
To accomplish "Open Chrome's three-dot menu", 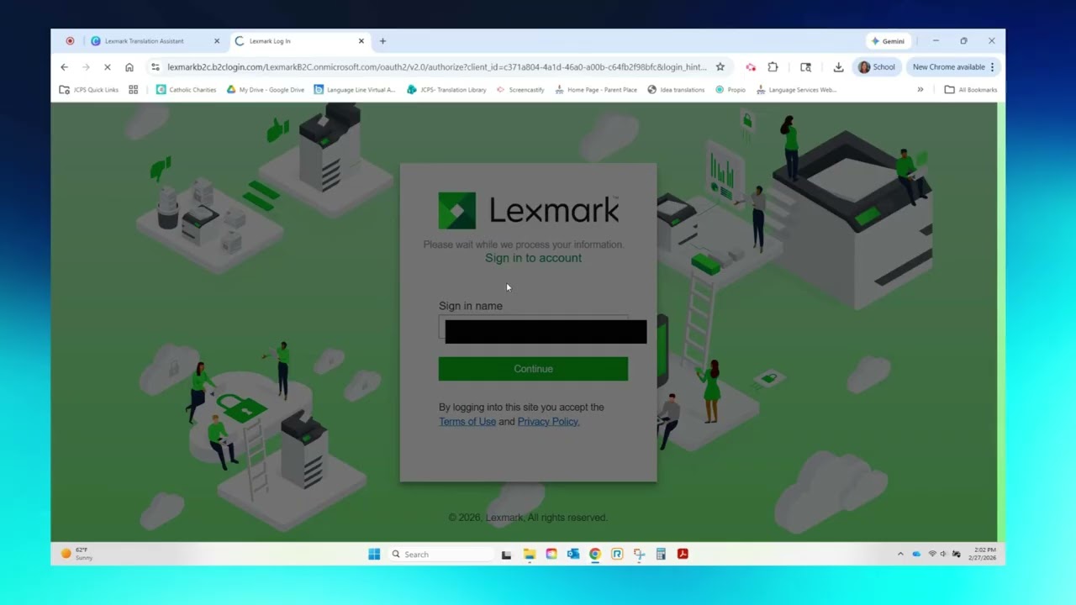I will coord(992,67).
